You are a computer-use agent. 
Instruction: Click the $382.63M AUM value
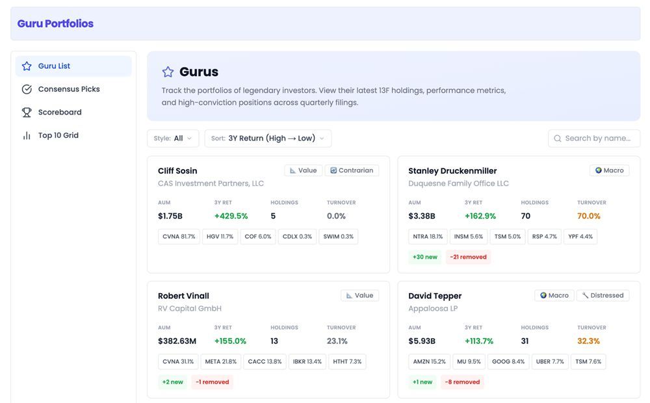click(177, 342)
